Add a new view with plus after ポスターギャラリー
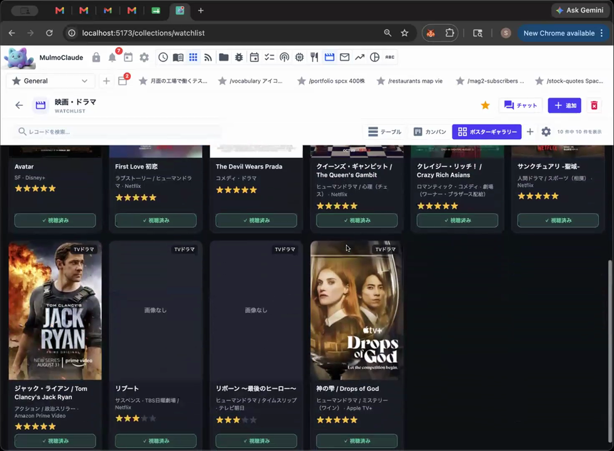 (x=530, y=132)
